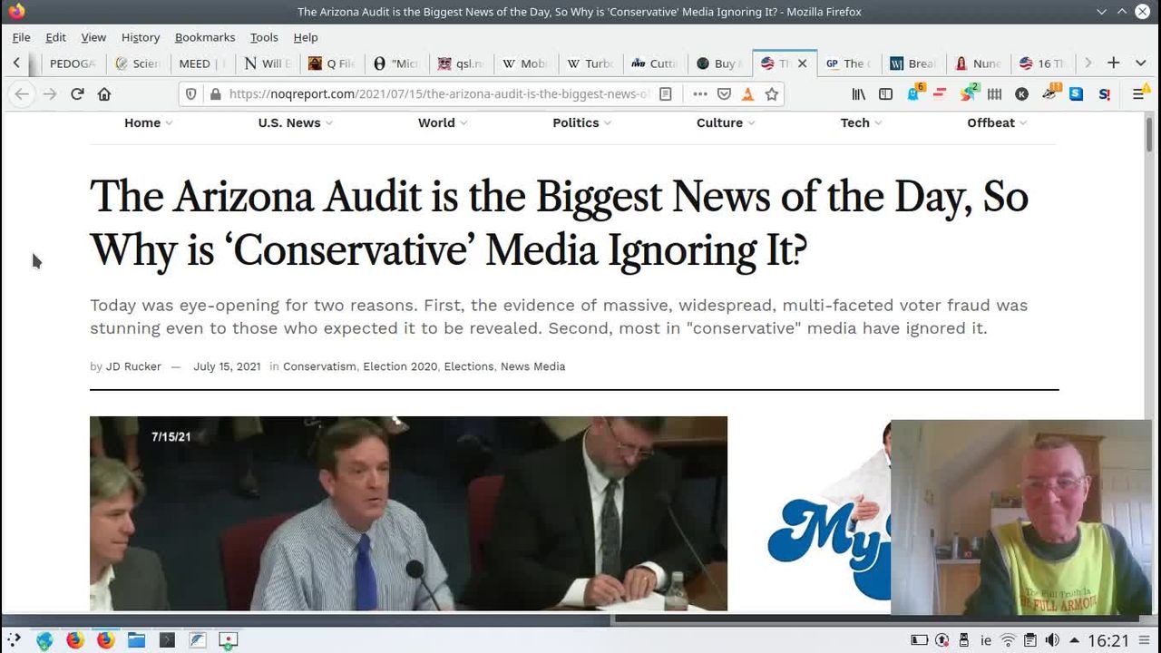Screen dimensions: 1161x653
Task: Expand the Politics navigation dropdown
Action: 581,122
